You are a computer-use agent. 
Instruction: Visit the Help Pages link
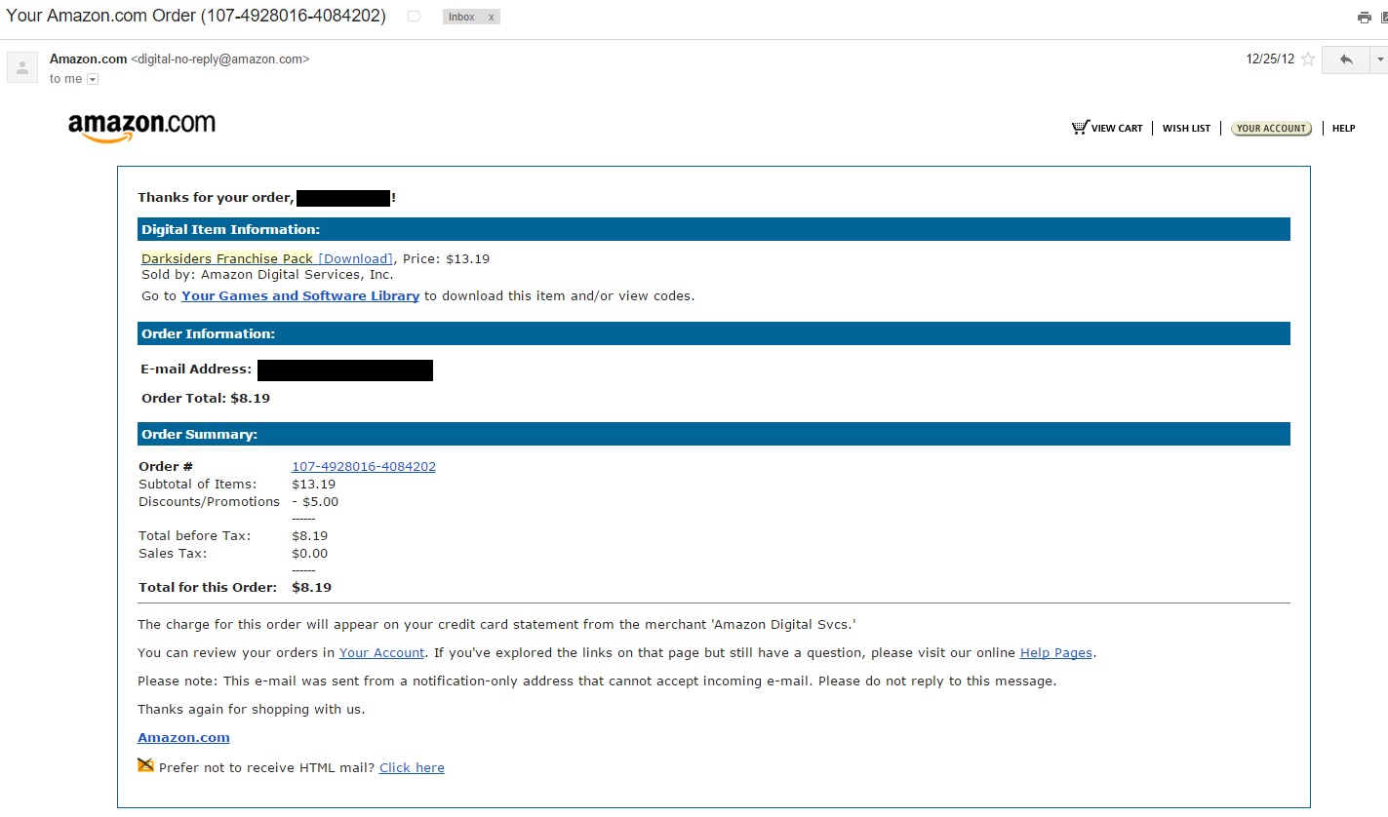(1056, 653)
